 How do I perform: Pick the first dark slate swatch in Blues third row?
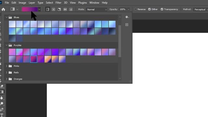pos(12,38)
